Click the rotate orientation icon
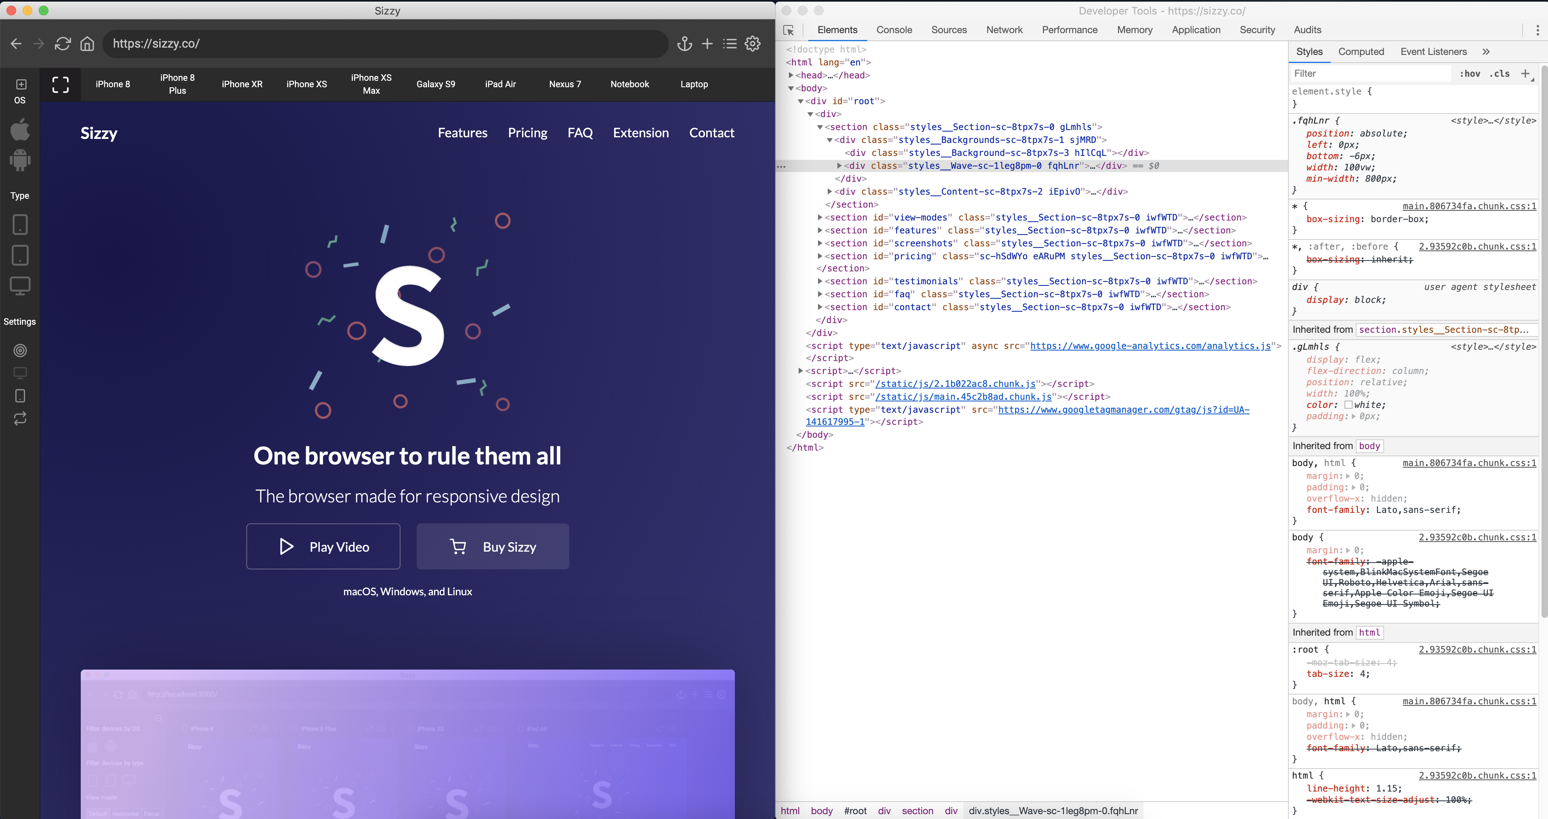1548x819 pixels. click(20, 418)
